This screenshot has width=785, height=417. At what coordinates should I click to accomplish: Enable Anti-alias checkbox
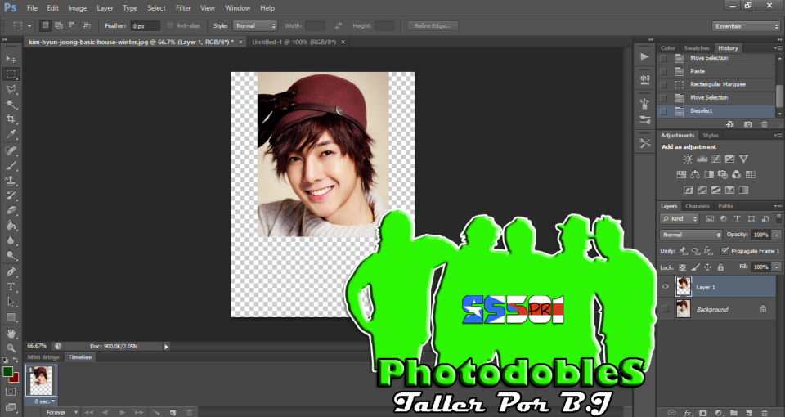click(x=170, y=25)
